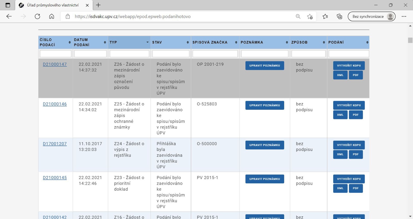Open submission D21000147 link
Image resolution: width=413 pixels, height=219 pixels.
coord(55,64)
